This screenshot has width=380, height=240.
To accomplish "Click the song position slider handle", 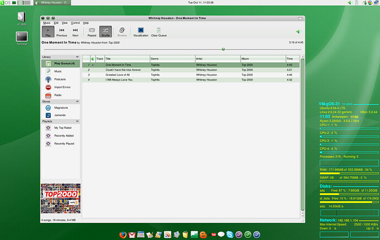I will tap(223, 49).
